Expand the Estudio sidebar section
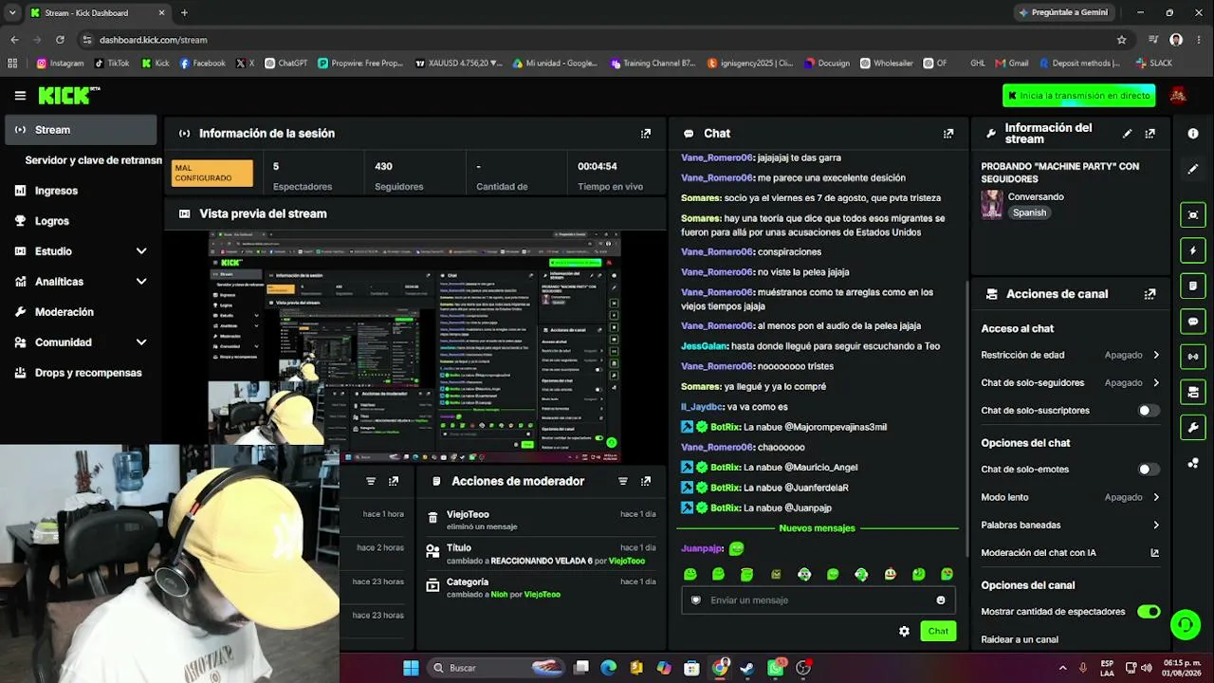Viewport: 1214px width, 683px height. coord(141,251)
